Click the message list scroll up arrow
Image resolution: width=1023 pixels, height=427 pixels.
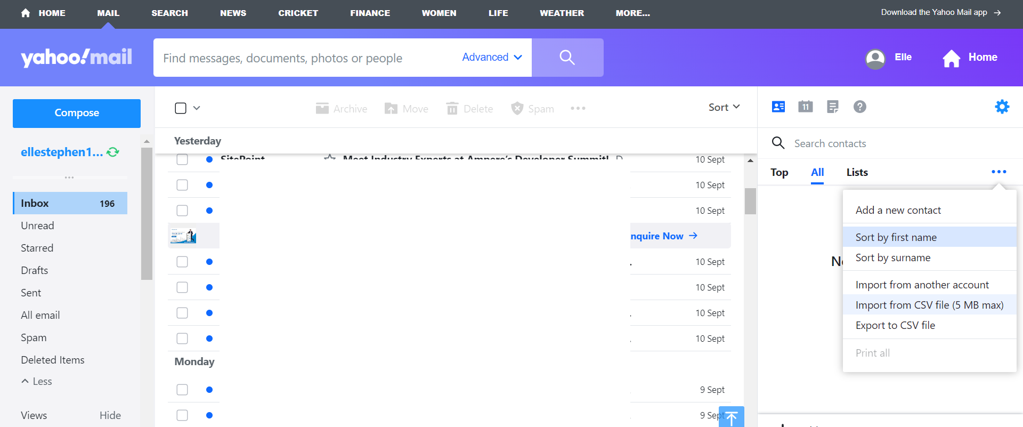point(750,160)
